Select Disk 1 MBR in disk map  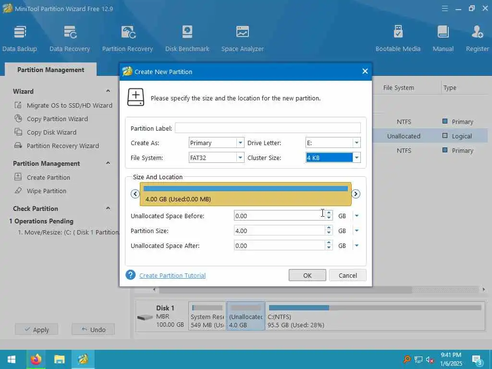(x=162, y=316)
